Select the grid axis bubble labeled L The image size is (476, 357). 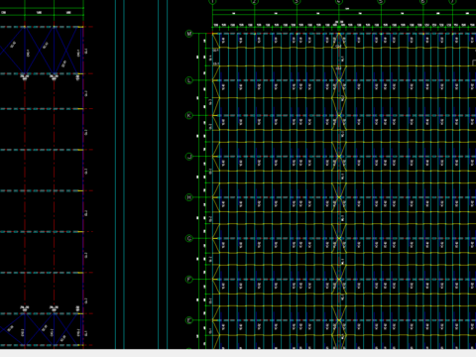tap(189, 80)
